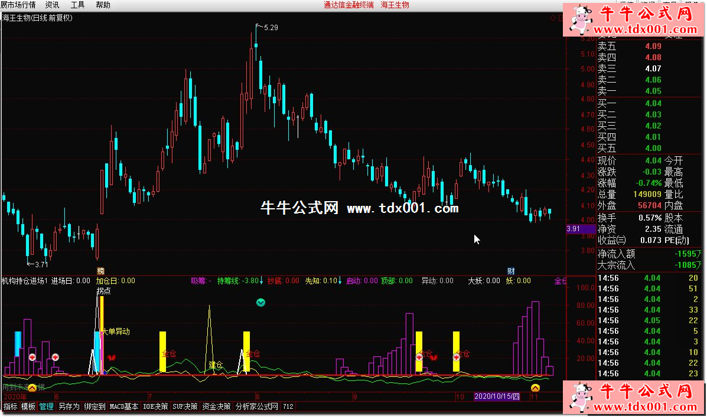
Task: Click the 大宗流入 -1085万 row
Action: pos(649,265)
